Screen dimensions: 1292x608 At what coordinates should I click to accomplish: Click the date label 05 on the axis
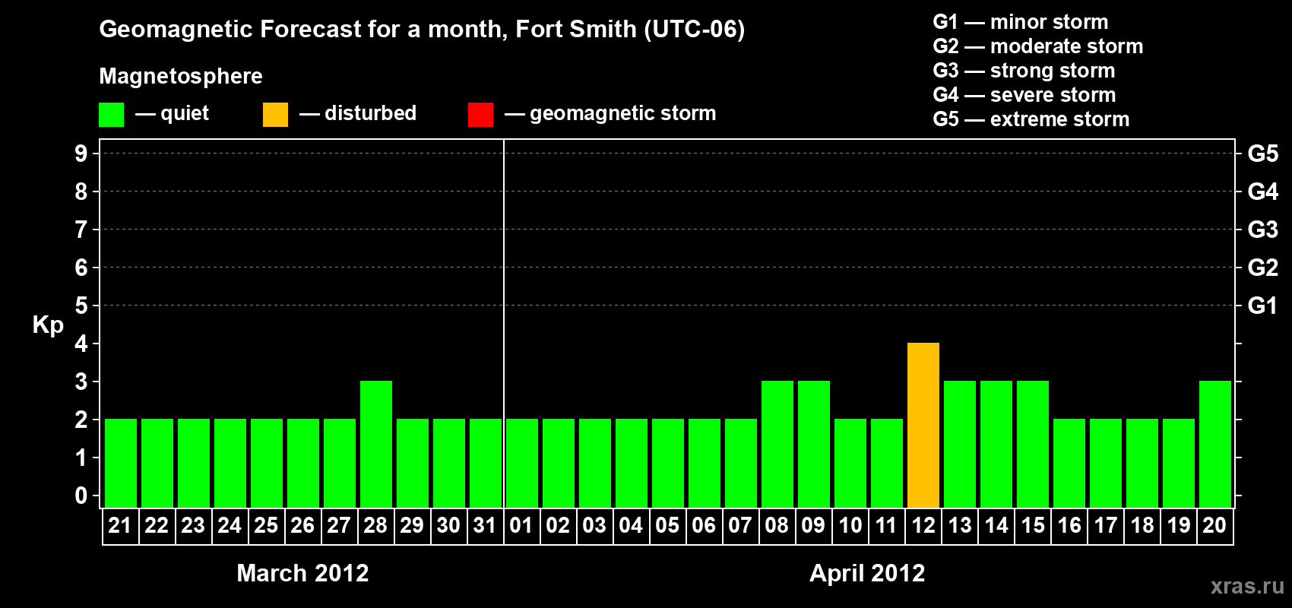point(667,525)
